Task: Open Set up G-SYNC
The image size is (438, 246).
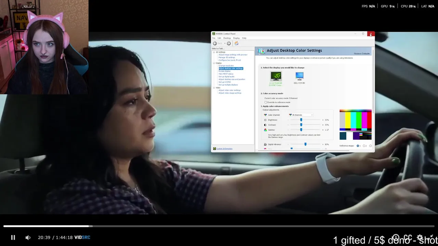Action: (x=225, y=82)
